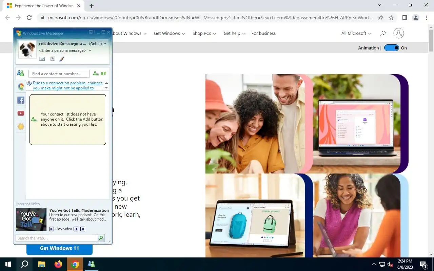Open the Facebook tab in Messenger sidebar

(21, 100)
